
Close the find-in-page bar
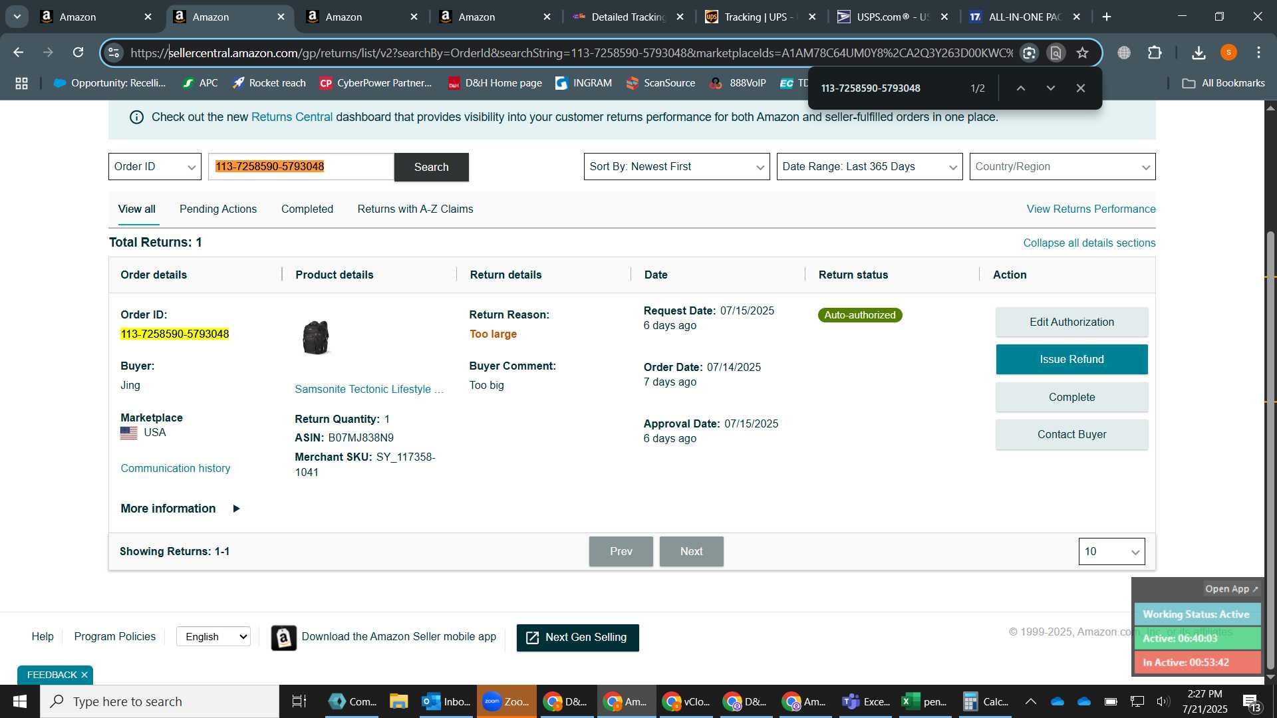[1081, 88]
